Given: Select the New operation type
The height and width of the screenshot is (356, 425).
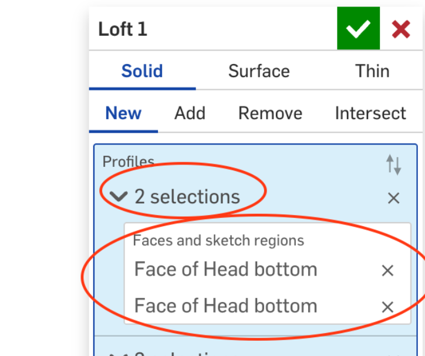Looking at the screenshot, I should [123, 113].
